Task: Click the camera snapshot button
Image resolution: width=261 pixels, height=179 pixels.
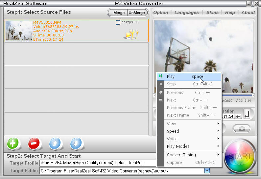Action: coord(242,128)
